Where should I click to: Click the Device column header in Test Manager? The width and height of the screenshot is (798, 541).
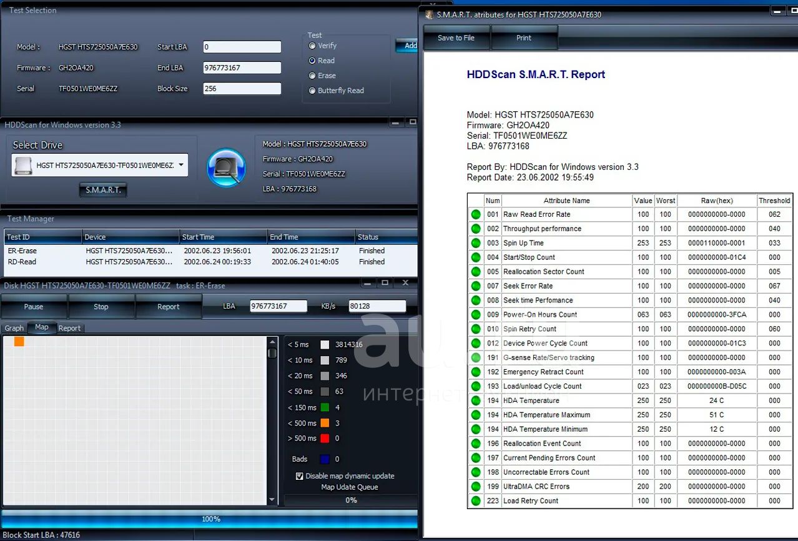pyautogui.click(x=131, y=237)
